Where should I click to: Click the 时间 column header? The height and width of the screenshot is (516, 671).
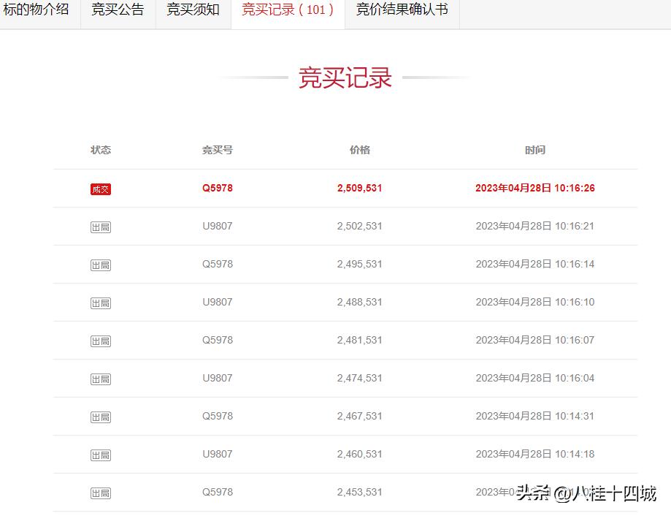coord(535,150)
